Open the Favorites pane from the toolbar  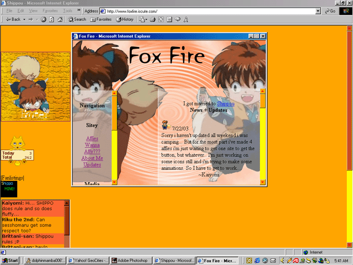point(101,19)
